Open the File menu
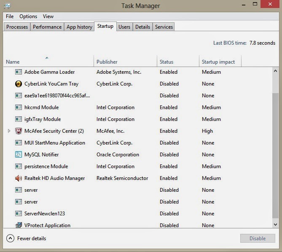This screenshot has height=252, width=282. (10, 16)
